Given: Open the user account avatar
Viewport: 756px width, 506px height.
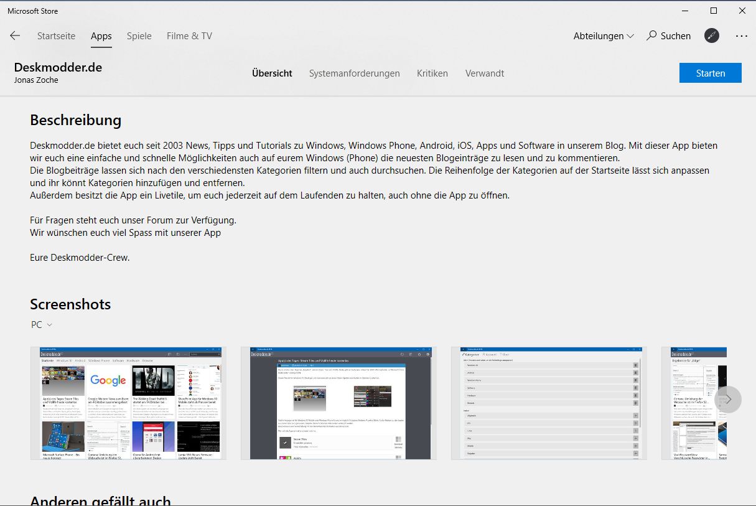Looking at the screenshot, I should pyautogui.click(x=712, y=36).
